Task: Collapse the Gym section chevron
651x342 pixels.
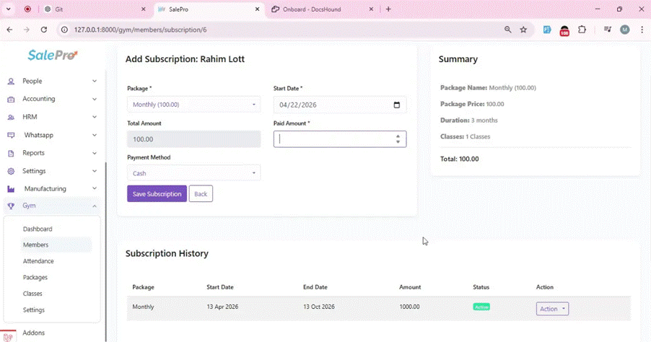Action: point(94,206)
